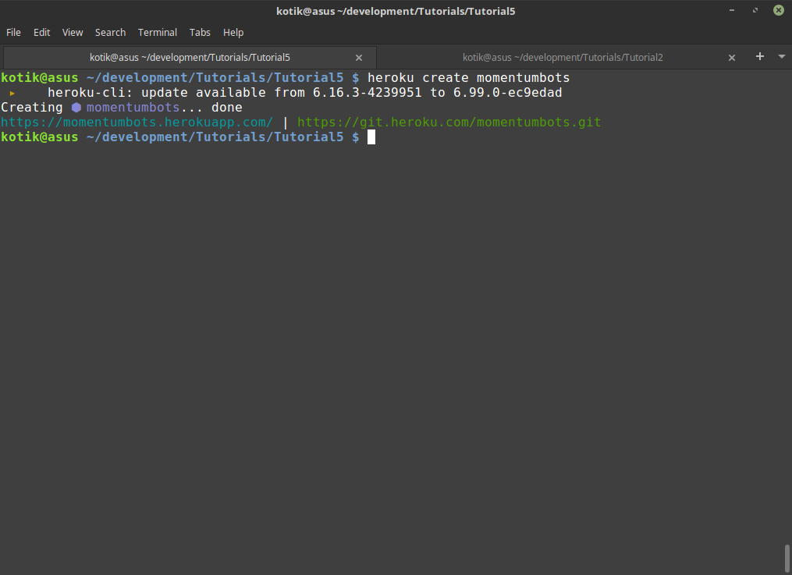
Task: Open the Terminal menu
Action: 158,32
